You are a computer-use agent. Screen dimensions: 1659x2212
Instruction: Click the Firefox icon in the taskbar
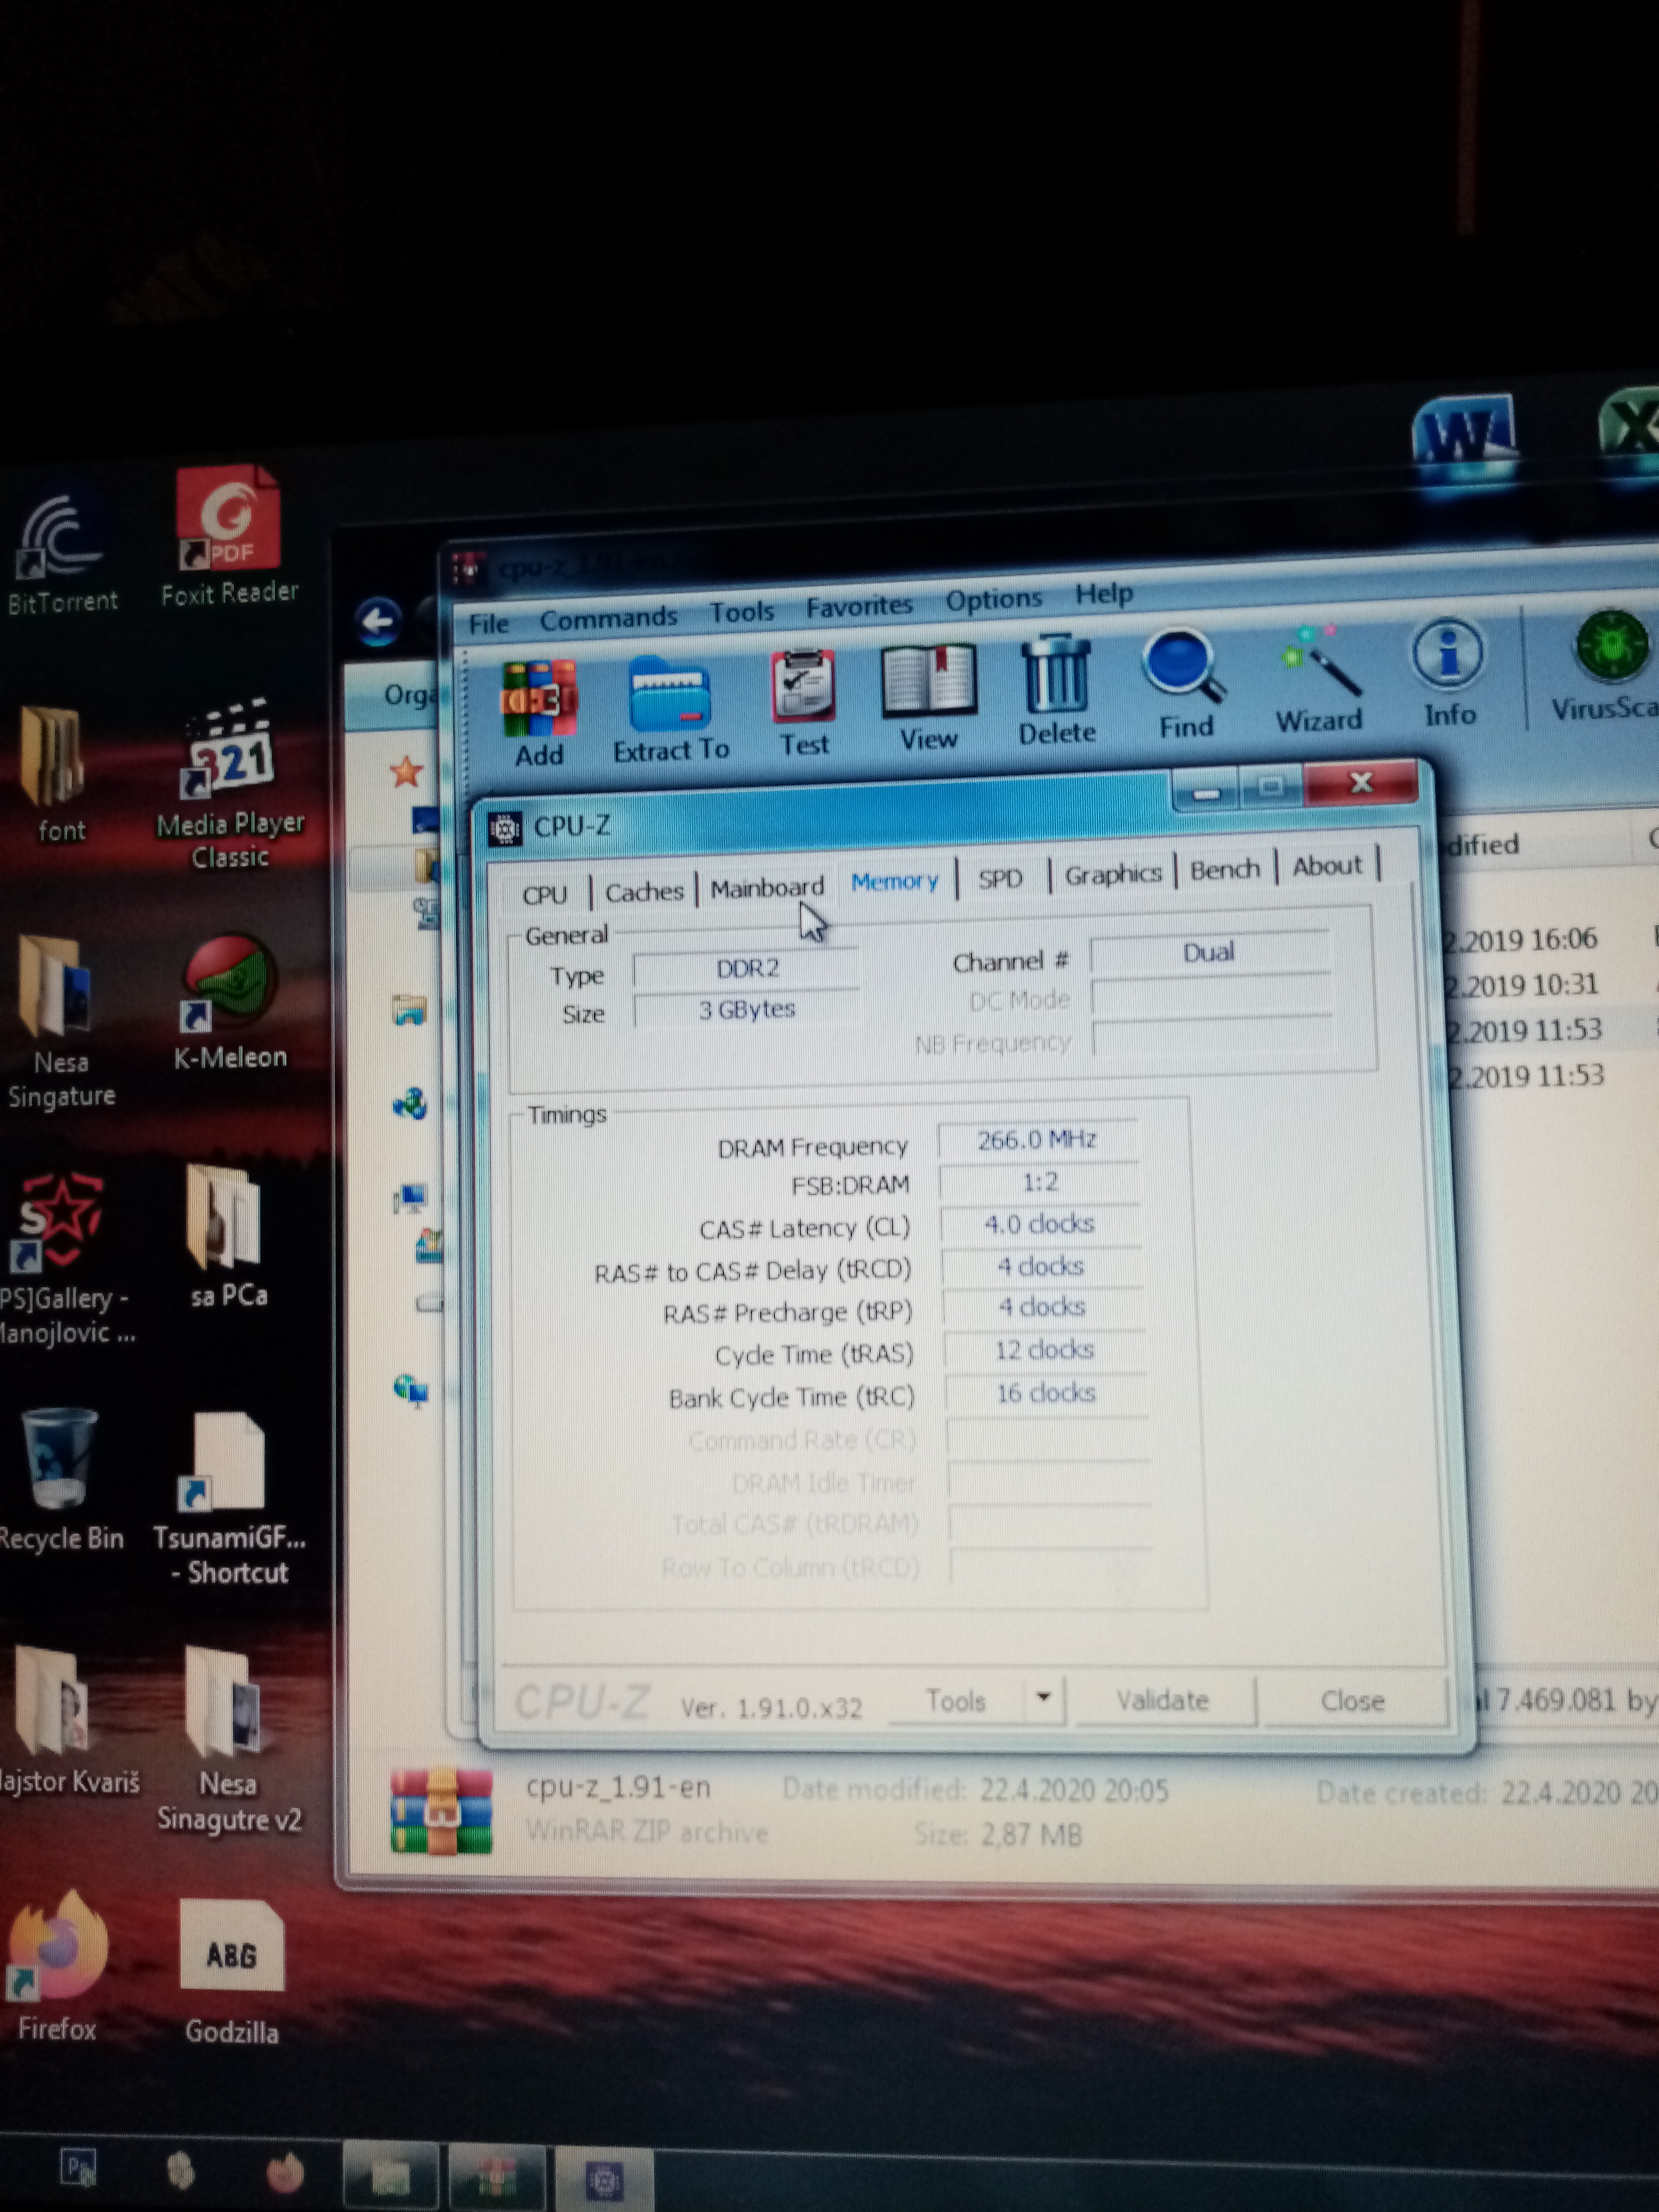tap(285, 2172)
